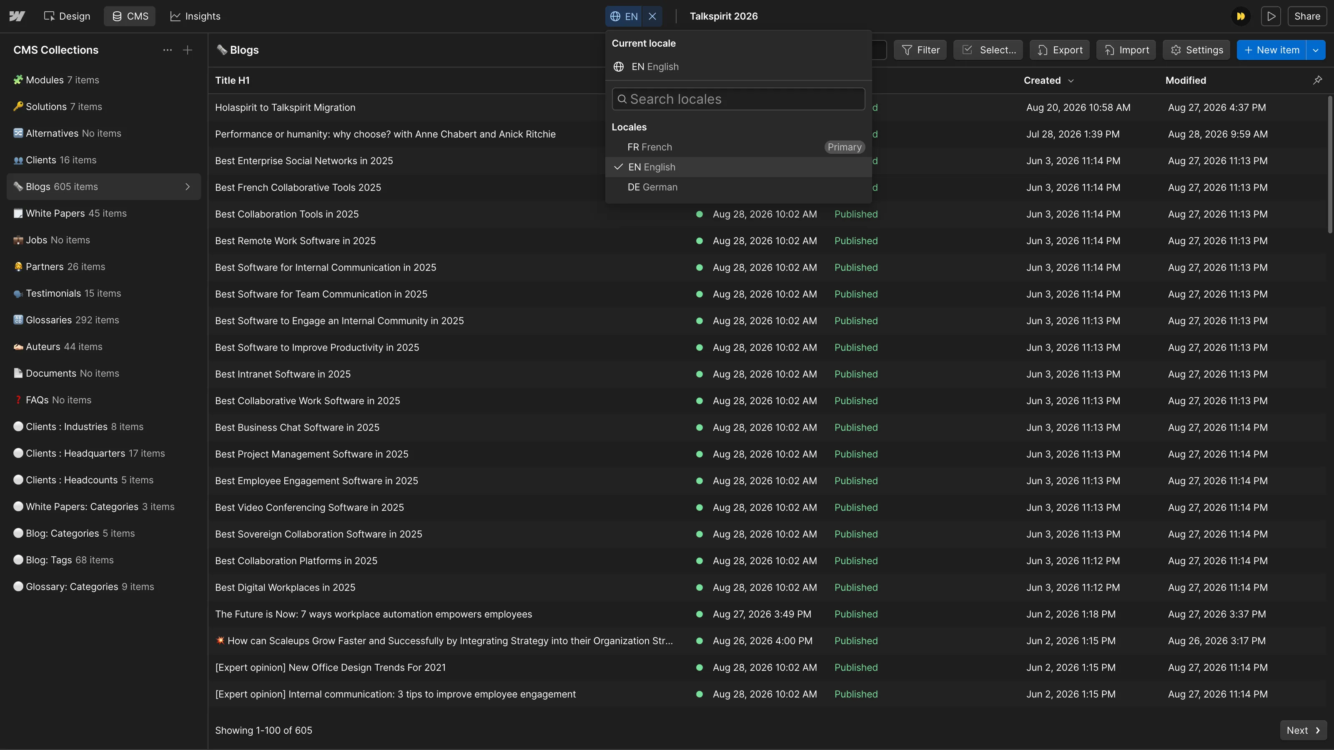Open 'Best Remote Work Software in 2025'
Image resolution: width=1334 pixels, height=750 pixels.
[296, 241]
